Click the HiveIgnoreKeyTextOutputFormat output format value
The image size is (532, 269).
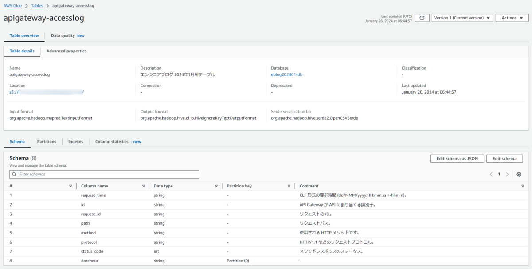(x=198, y=118)
